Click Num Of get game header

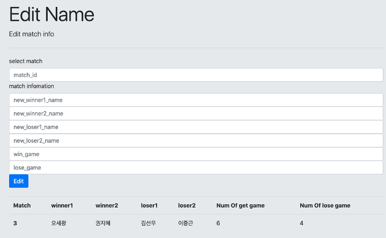coord(240,205)
